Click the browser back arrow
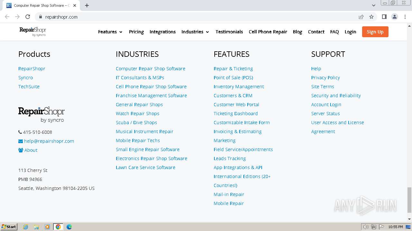Image resolution: width=412 pixels, height=231 pixels. [7, 17]
